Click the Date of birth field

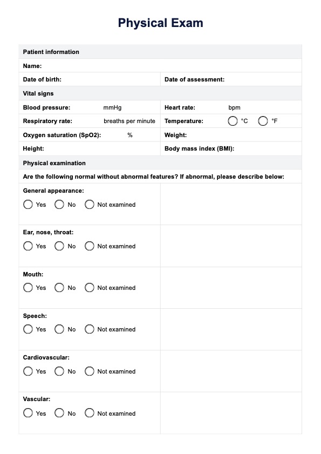coord(110,79)
